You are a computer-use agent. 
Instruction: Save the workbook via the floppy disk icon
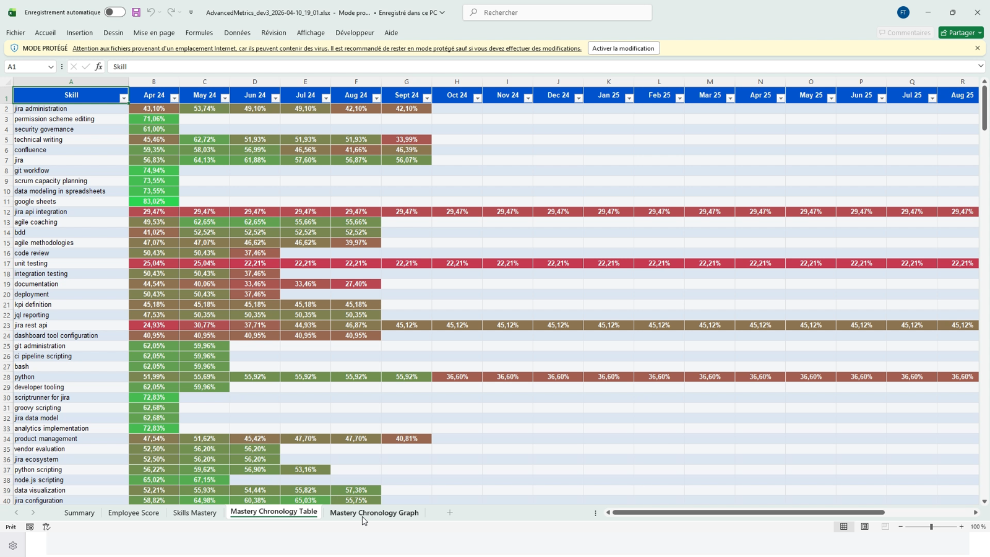click(x=135, y=12)
